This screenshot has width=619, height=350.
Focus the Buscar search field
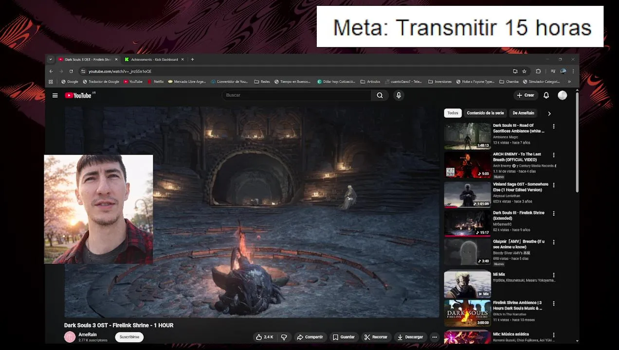[296, 95]
